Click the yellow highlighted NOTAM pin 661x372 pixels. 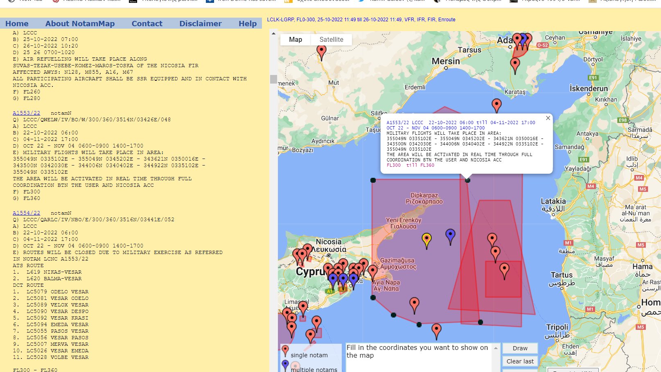pyautogui.click(x=426, y=240)
